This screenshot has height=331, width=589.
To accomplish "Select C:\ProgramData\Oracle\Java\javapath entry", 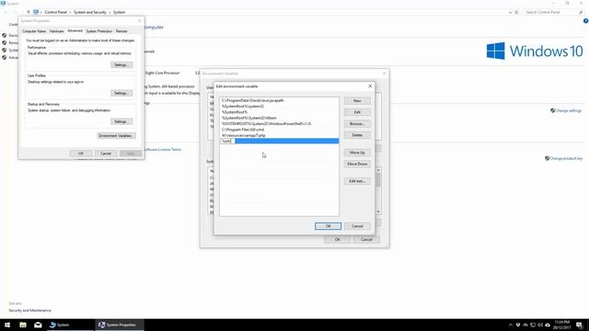I will click(x=279, y=100).
